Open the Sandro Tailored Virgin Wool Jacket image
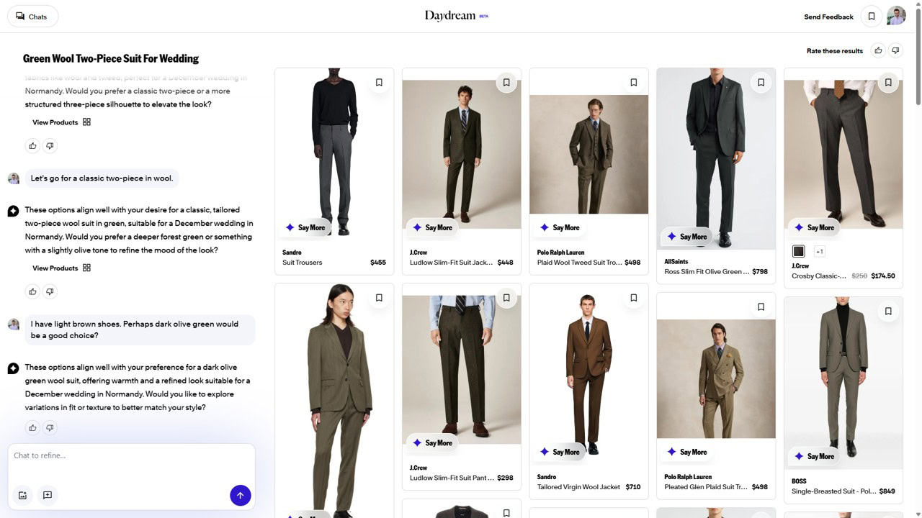Viewport: 922px width, 518px height. tap(588, 374)
